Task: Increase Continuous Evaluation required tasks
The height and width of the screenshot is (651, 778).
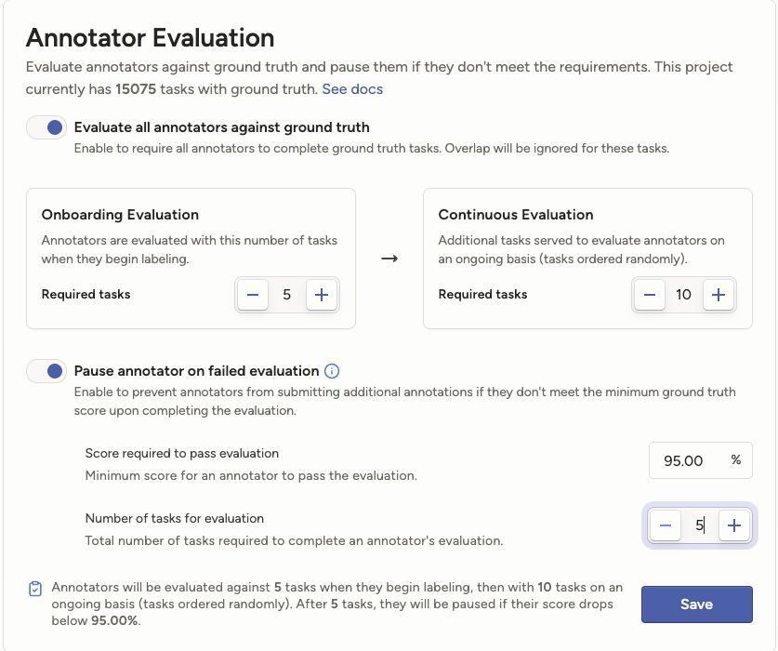Action: [x=718, y=295]
